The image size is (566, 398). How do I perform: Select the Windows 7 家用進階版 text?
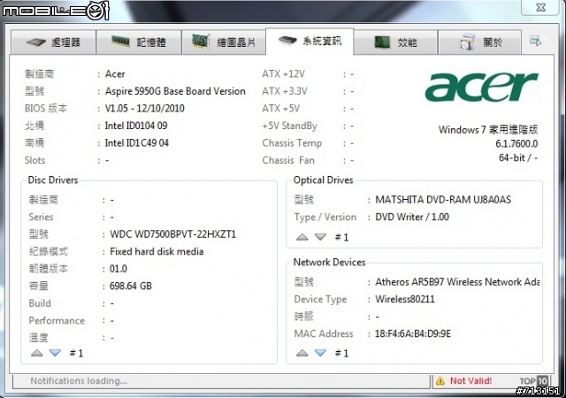click(488, 130)
